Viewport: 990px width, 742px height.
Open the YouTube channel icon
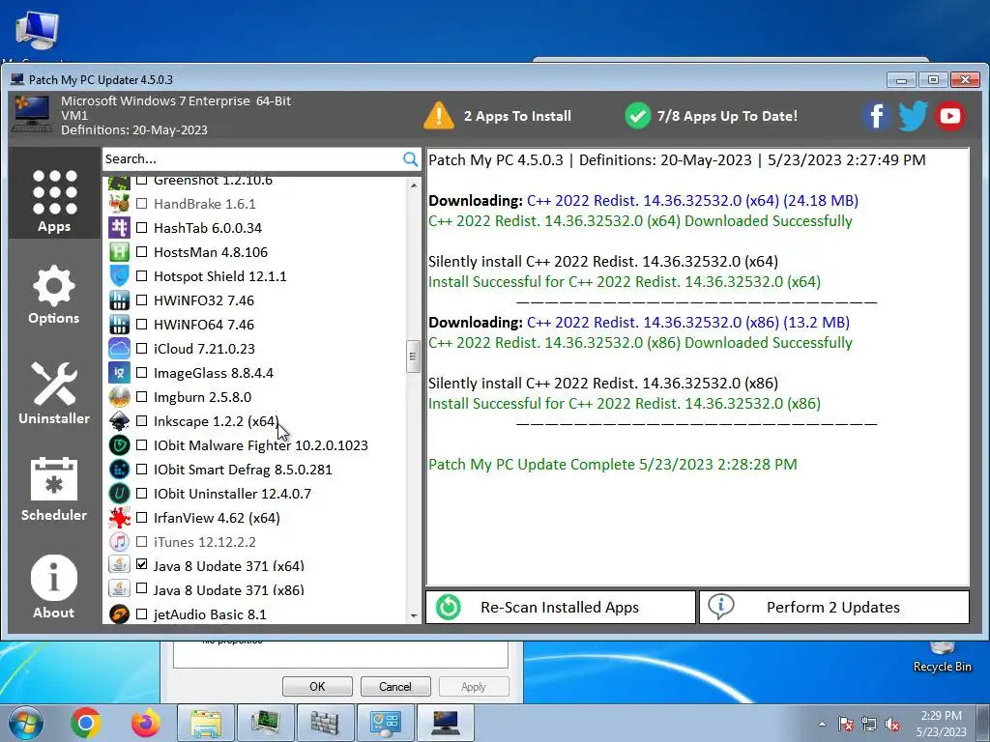tap(950, 116)
